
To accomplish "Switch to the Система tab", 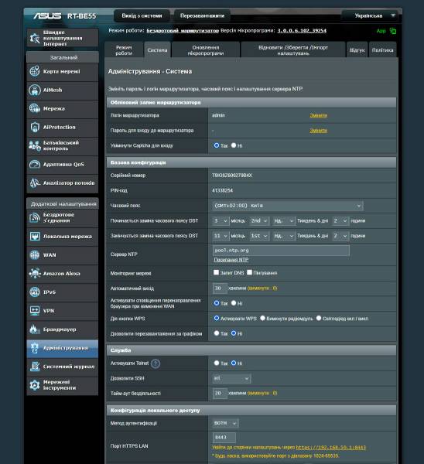I will point(157,50).
